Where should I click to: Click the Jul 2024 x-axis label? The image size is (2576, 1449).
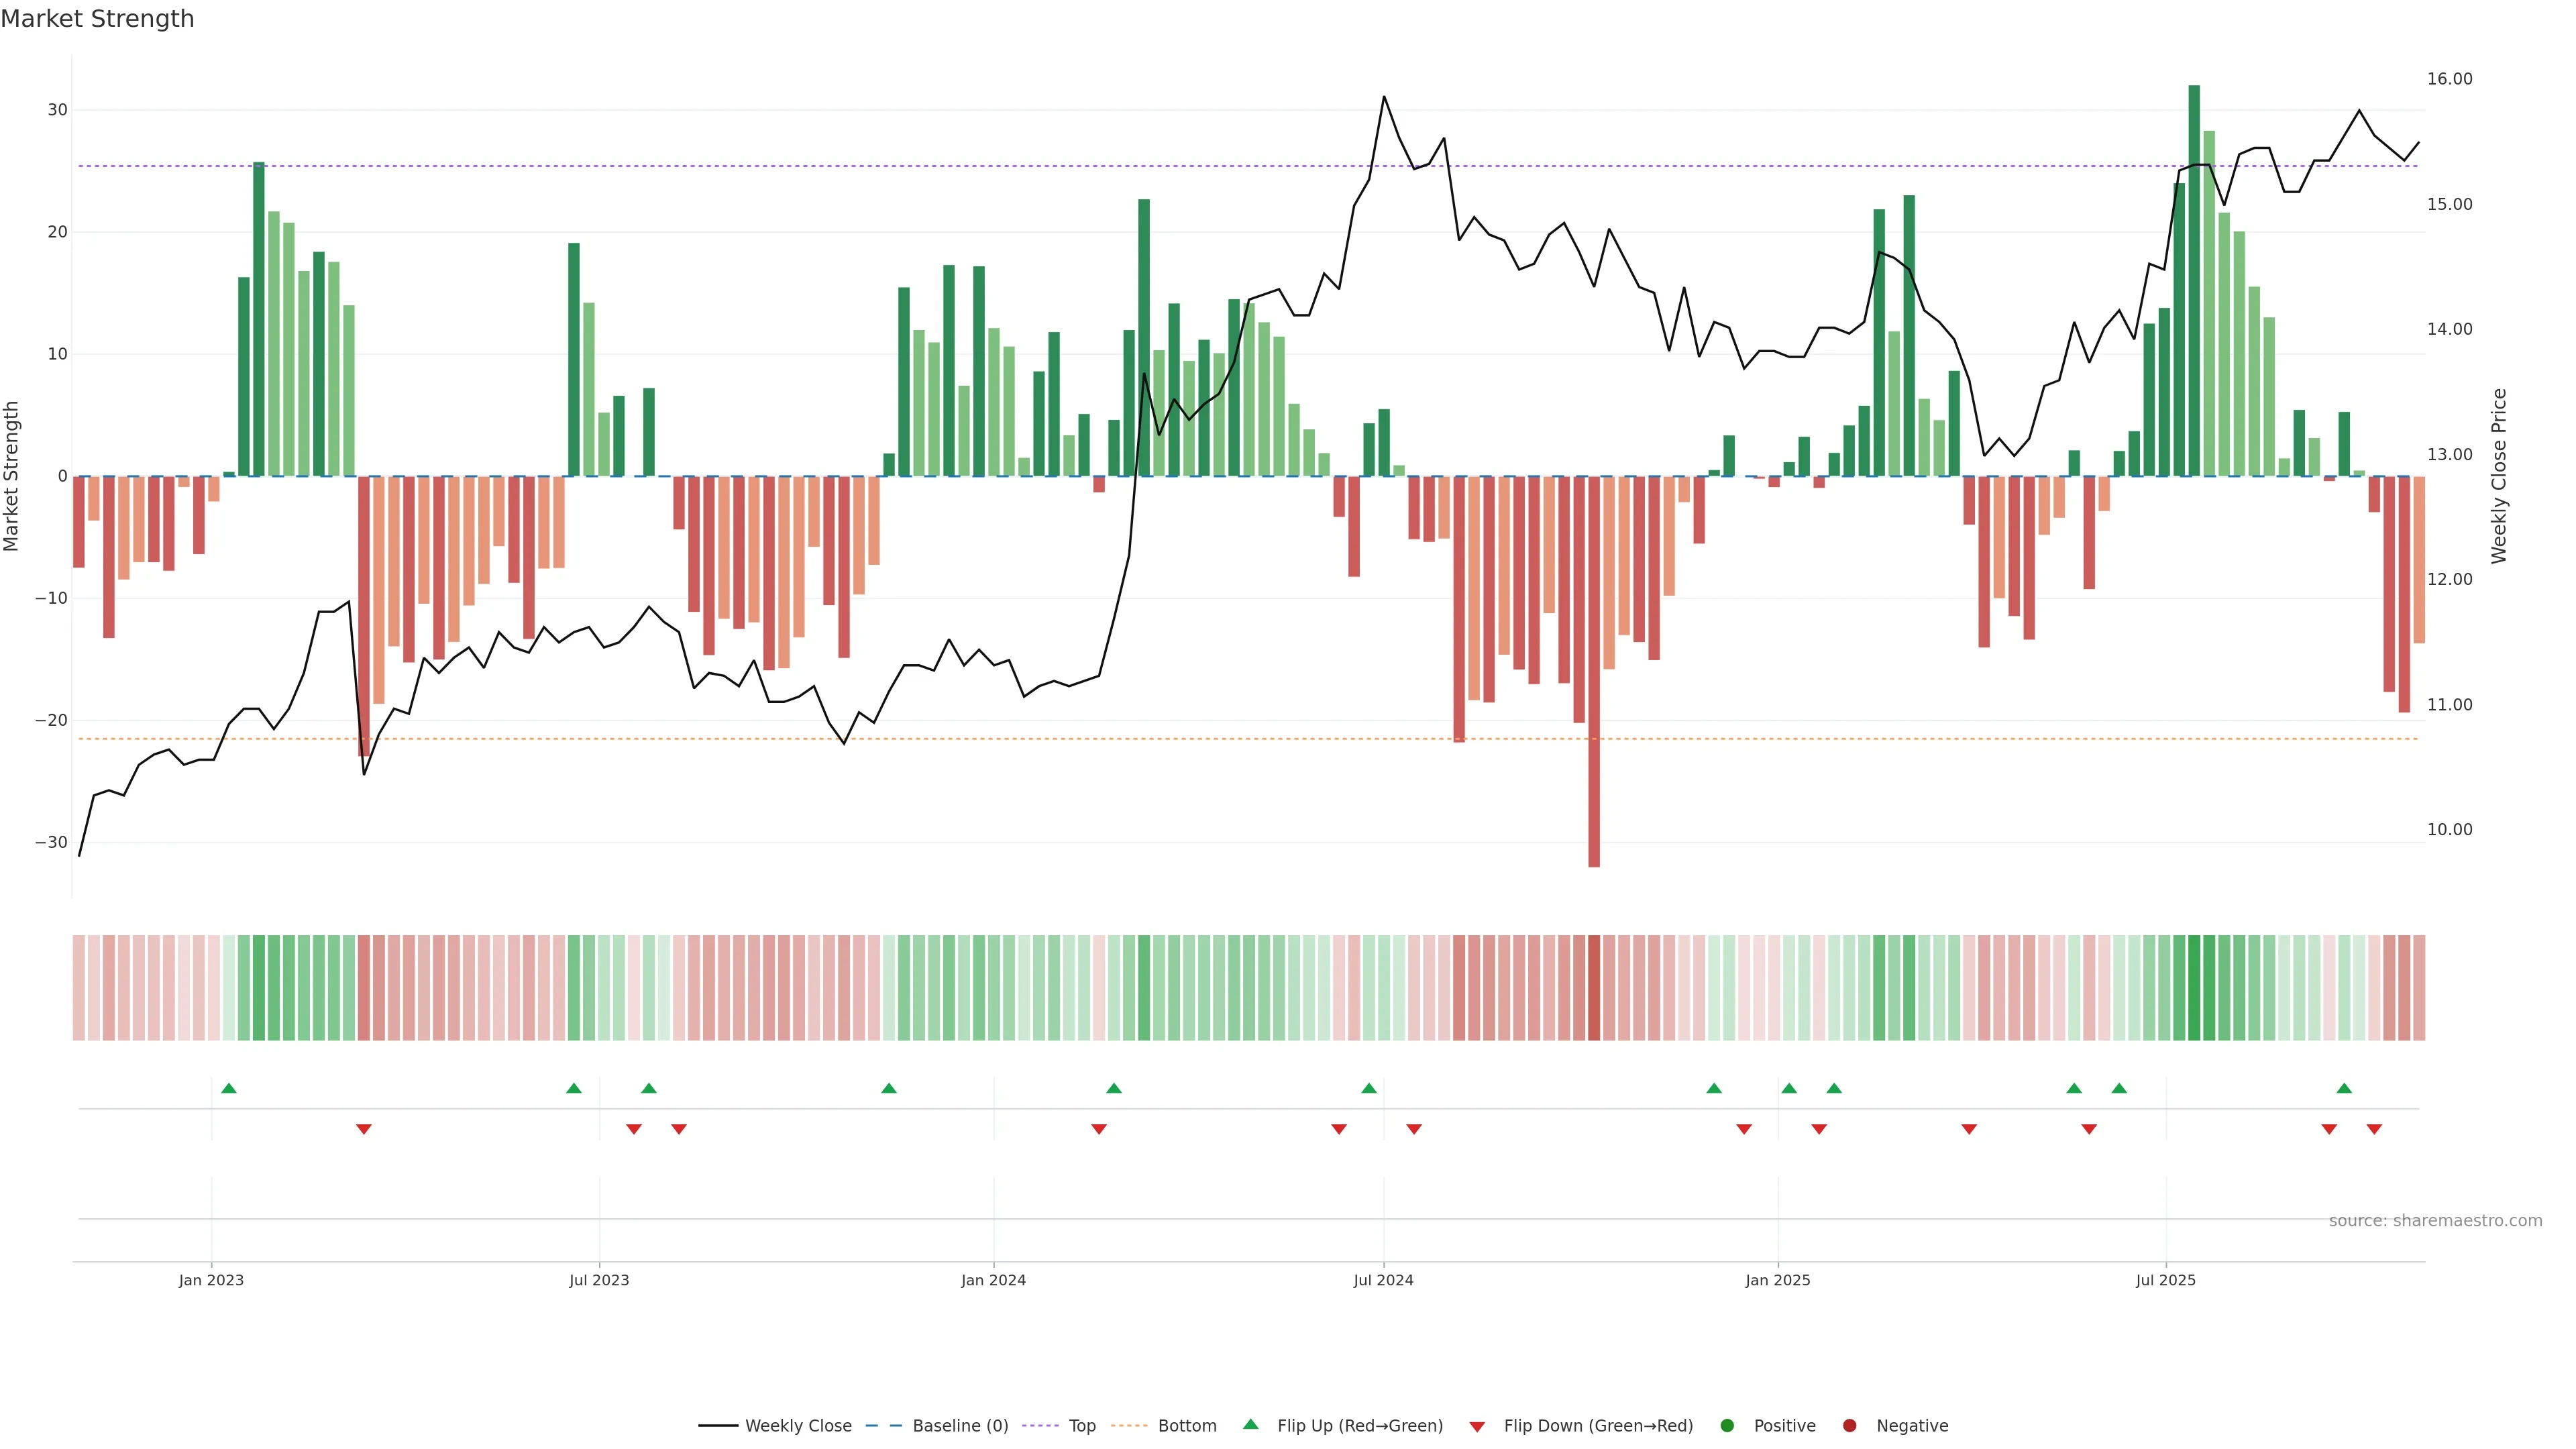point(1383,1280)
